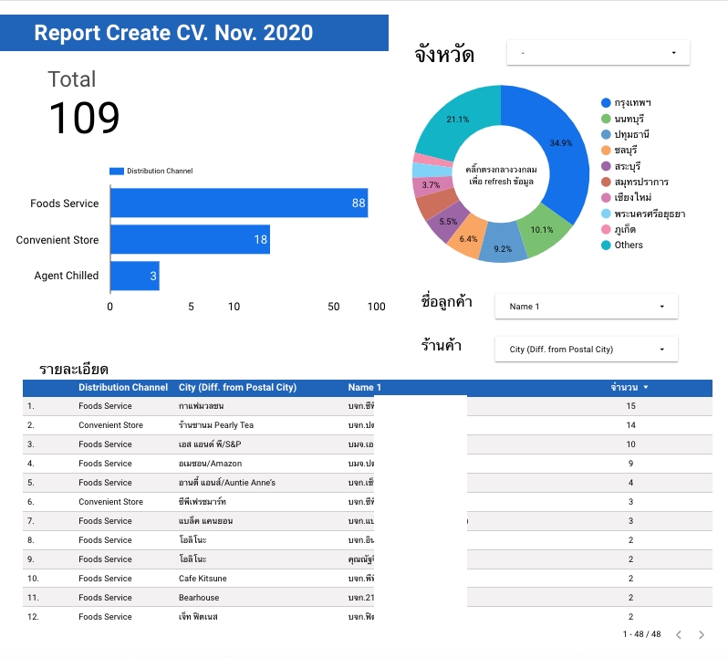Expand City (Diff. from Postal City) dropdown
728x658 pixels.
[586, 350]
